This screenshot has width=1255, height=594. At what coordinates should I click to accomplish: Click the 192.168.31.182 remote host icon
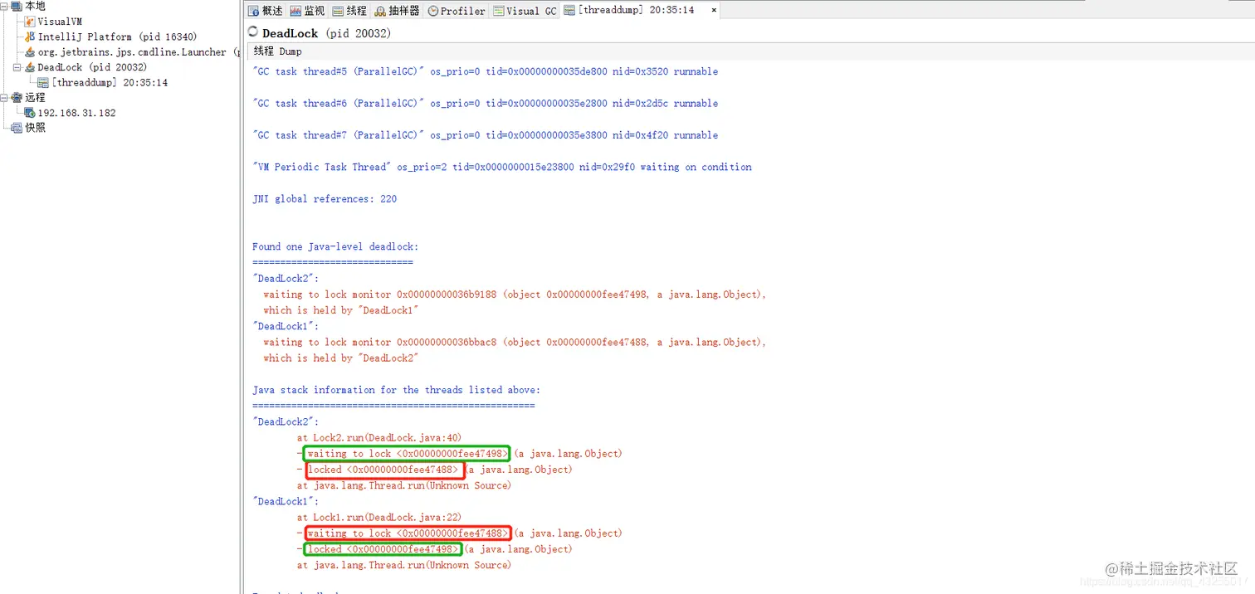tap(30, 113)
